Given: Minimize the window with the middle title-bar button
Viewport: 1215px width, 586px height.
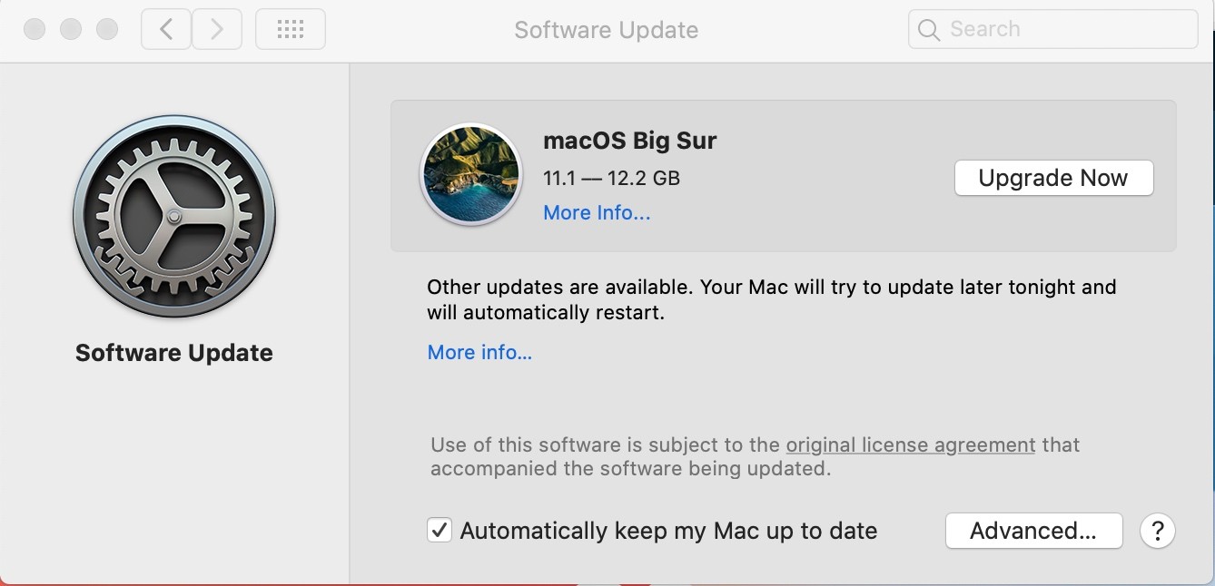Looking at the screenshot, I should point(71,29).
